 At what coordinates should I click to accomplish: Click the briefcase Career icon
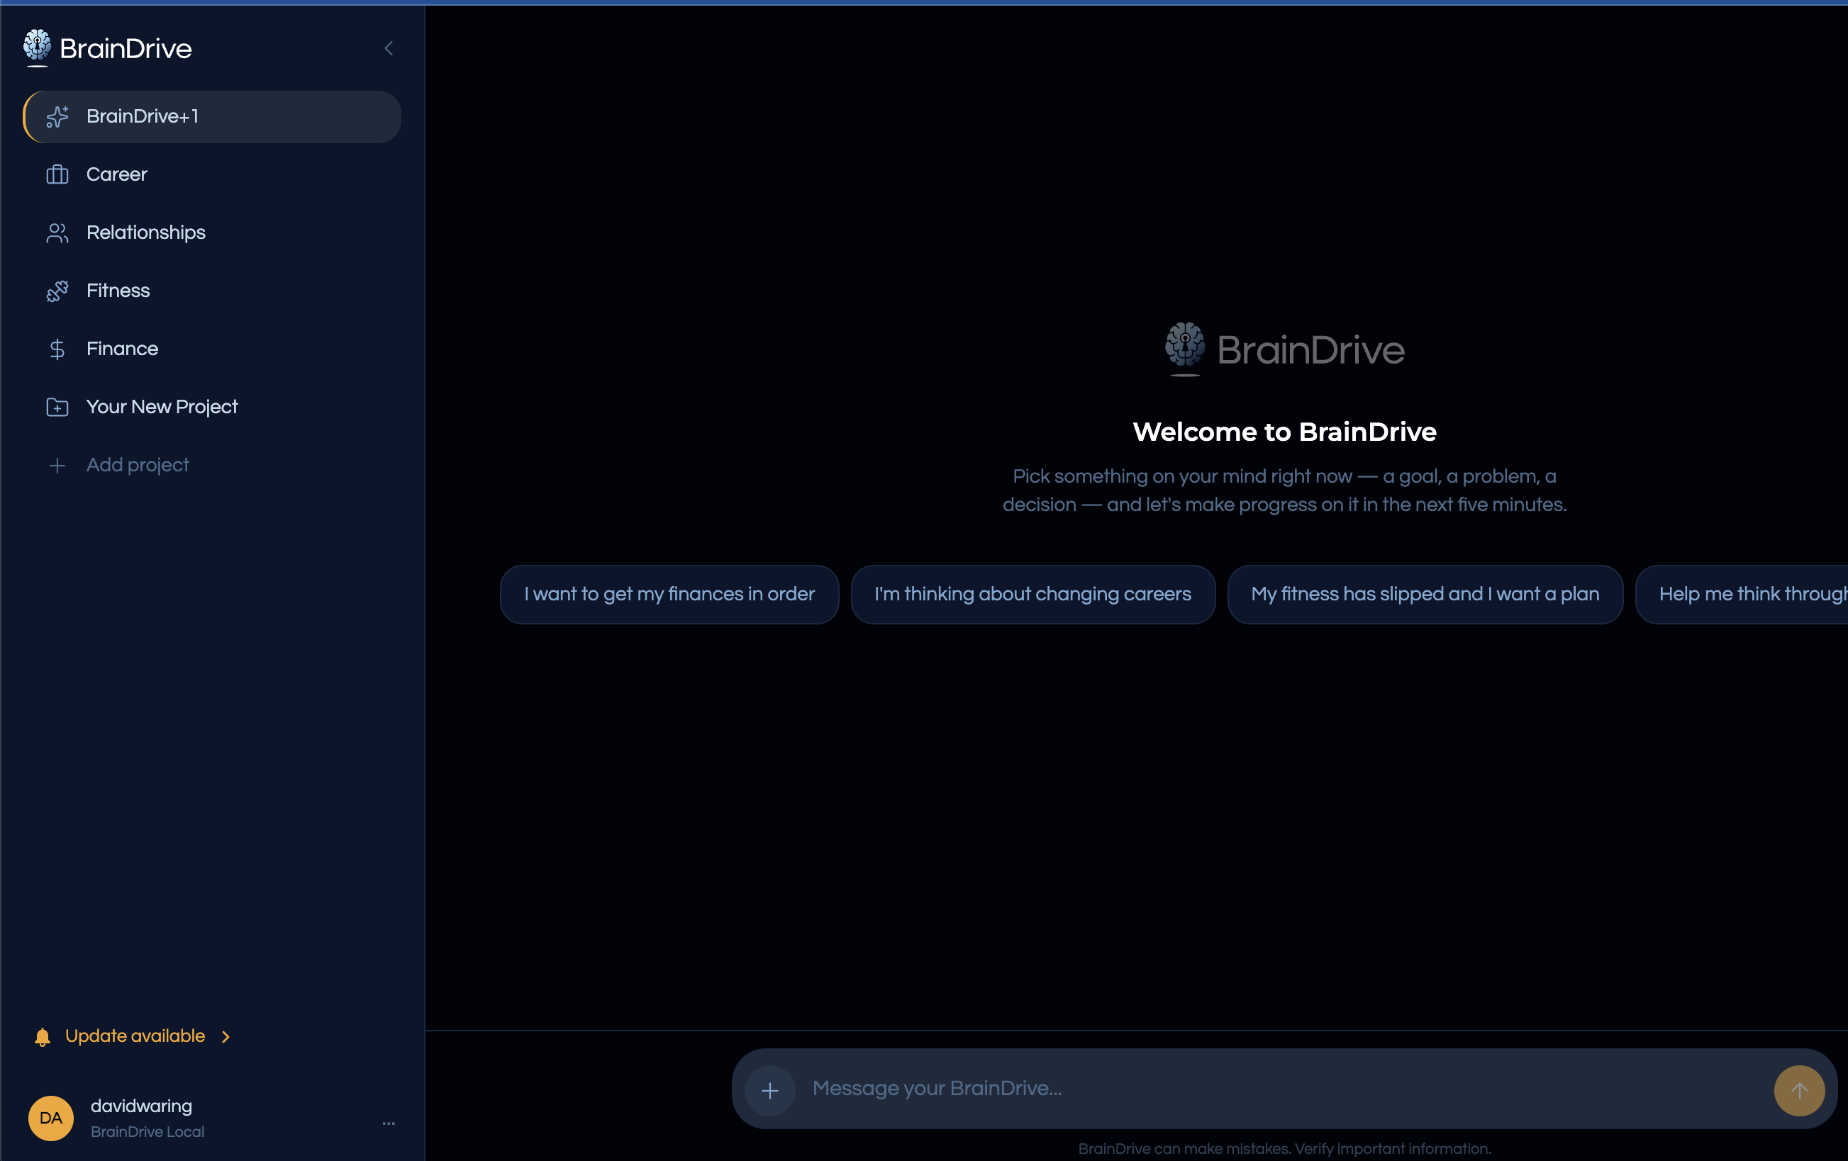[x=57, y=175]
